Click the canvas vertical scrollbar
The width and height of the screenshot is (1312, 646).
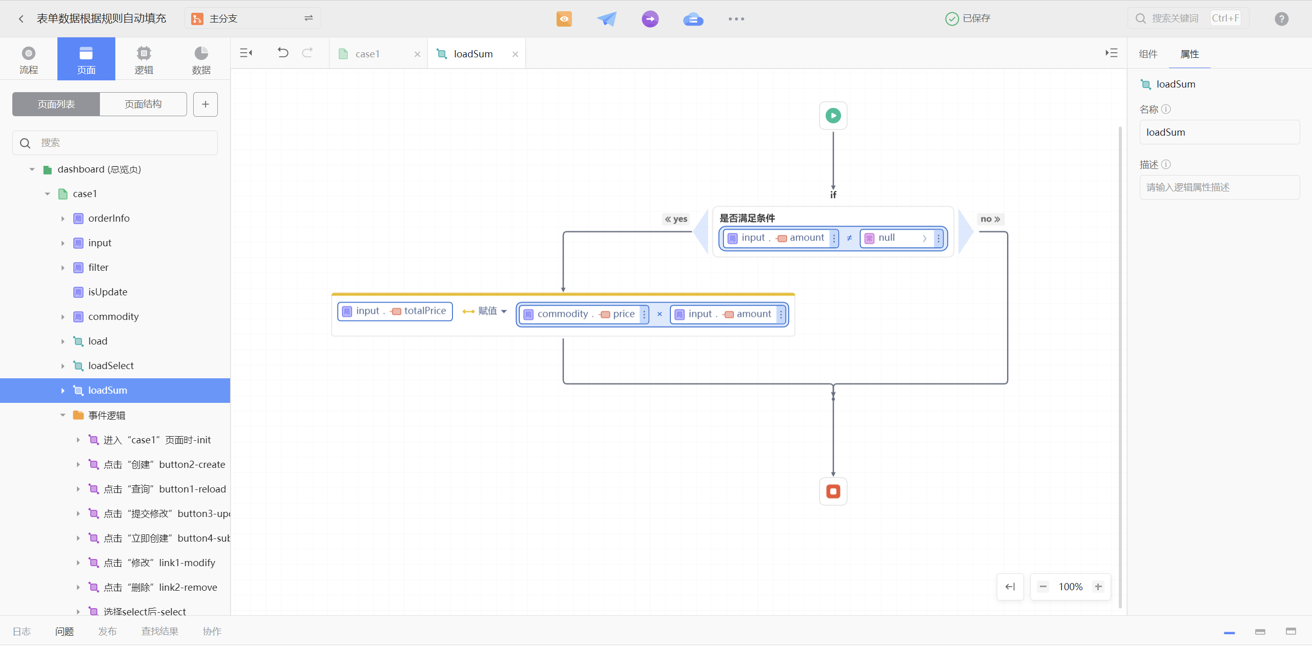(1120, 367)
